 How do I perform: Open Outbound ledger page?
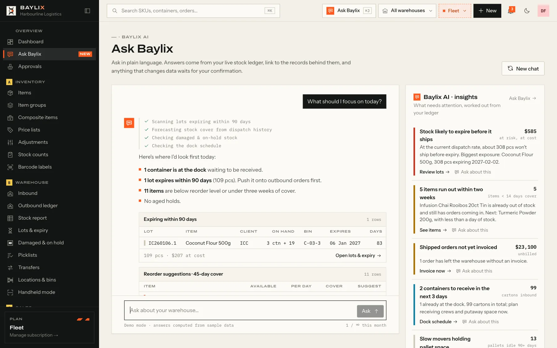click(50, 206)
